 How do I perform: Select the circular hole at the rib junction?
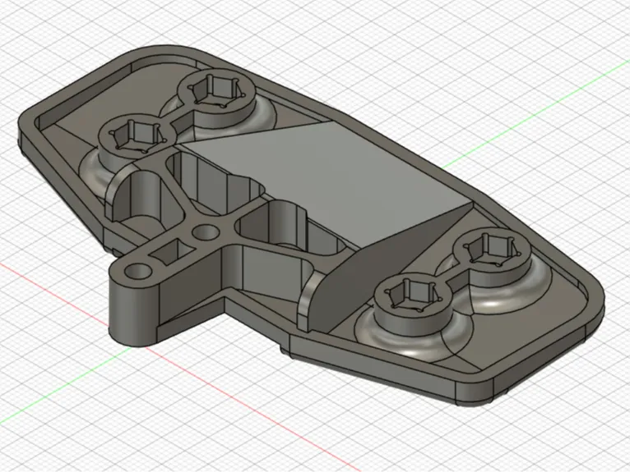tap(206, 232)
